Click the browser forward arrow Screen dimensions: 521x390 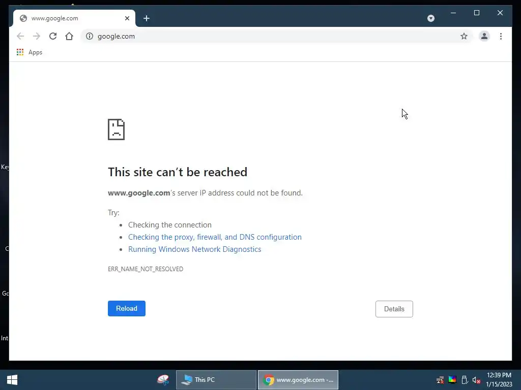(37, 36)
